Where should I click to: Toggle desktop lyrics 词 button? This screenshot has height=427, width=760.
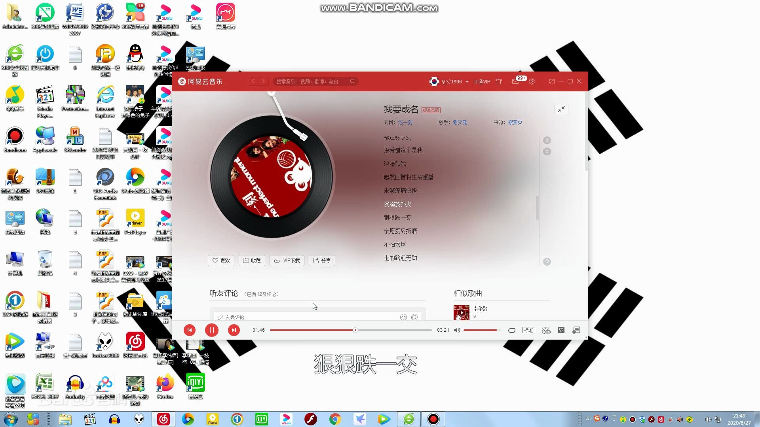click(561, 330)
